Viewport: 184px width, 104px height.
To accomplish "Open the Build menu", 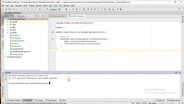I will [x=45, y=6].
